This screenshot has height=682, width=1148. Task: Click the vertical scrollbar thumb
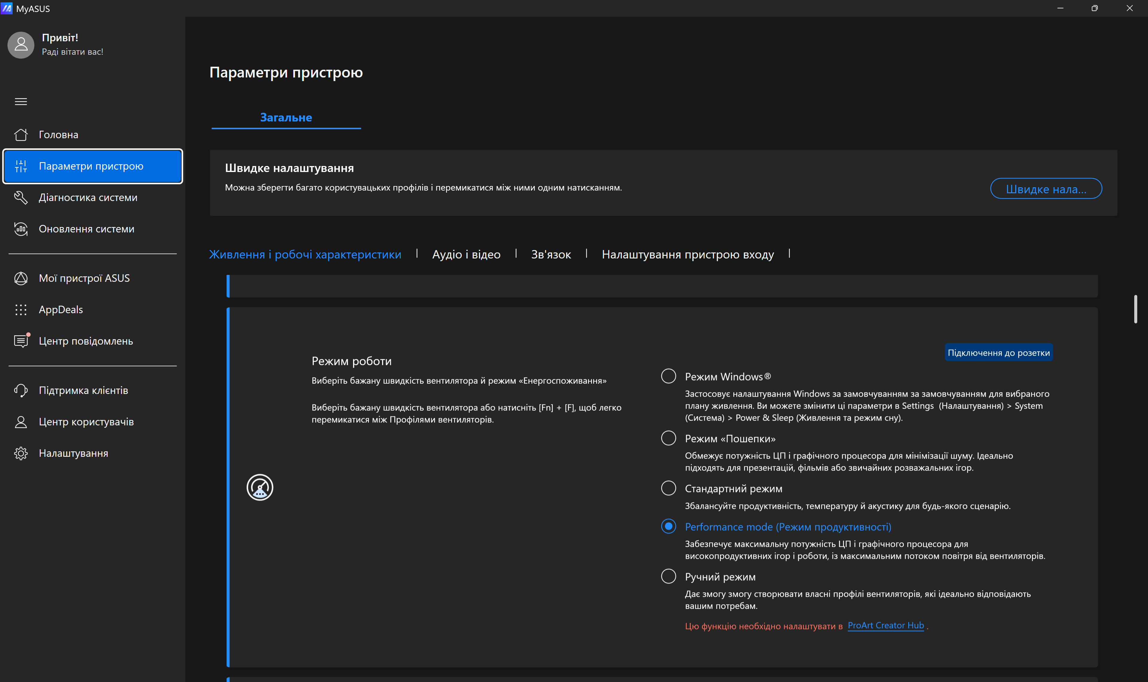pos(1135,309)
